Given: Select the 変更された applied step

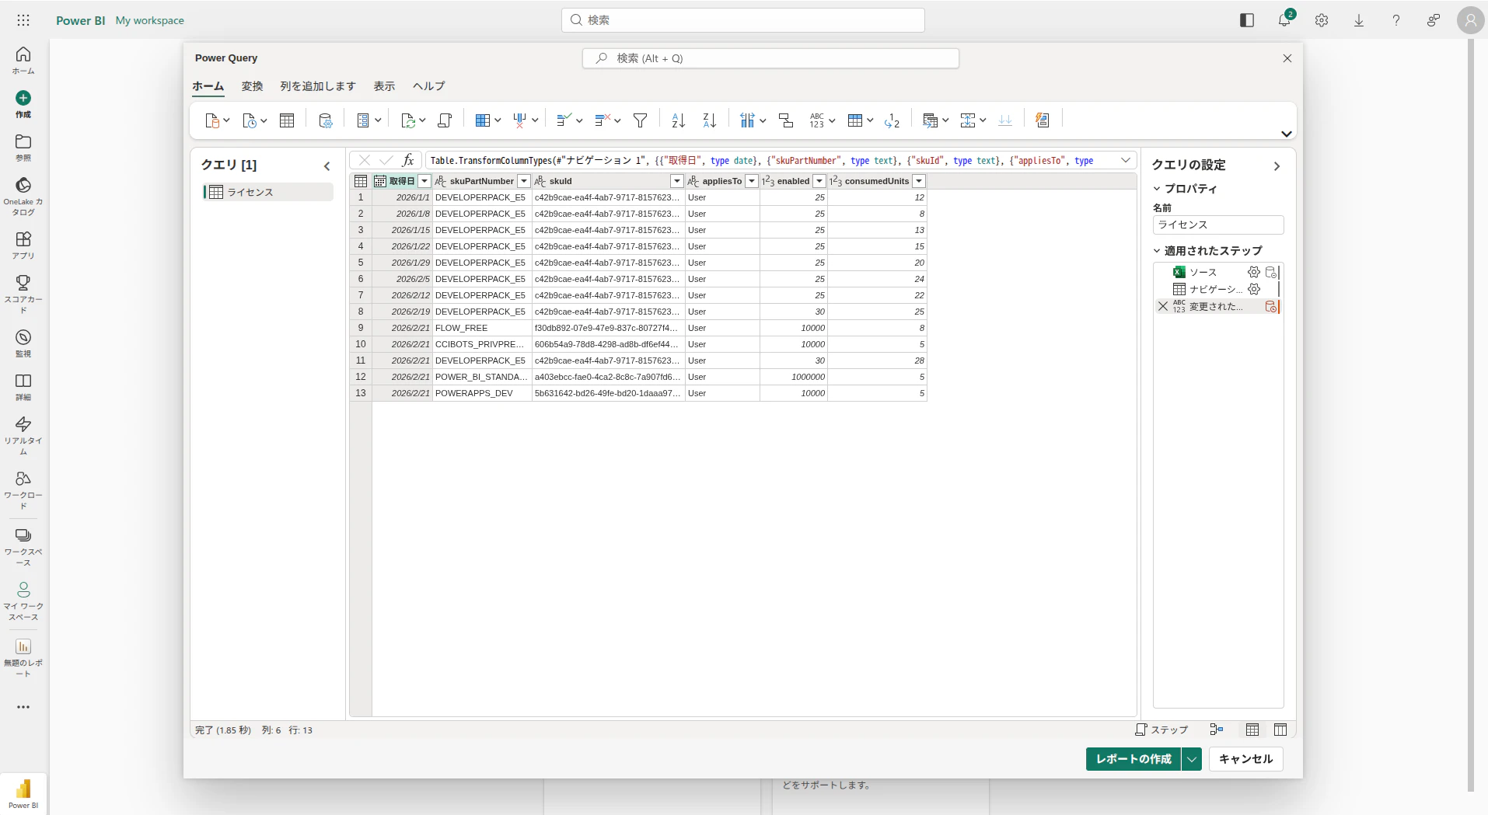Looking at the screenshot, I should [x=1216, y=306].
